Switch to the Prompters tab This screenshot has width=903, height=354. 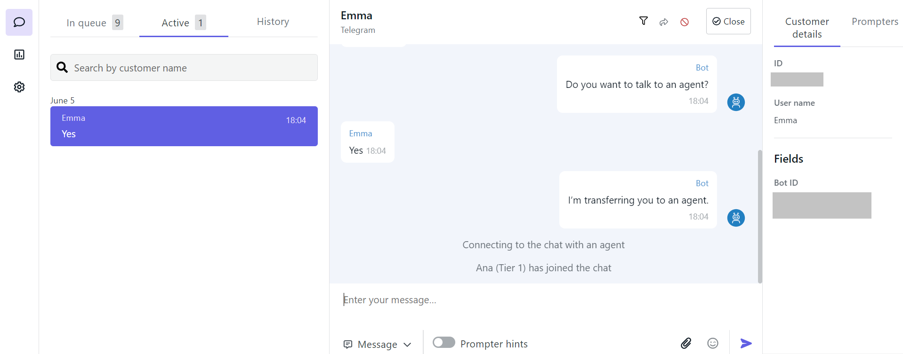[875, 22]
